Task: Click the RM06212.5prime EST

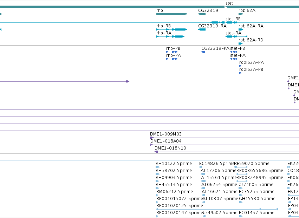Action: tap(157, 195)
